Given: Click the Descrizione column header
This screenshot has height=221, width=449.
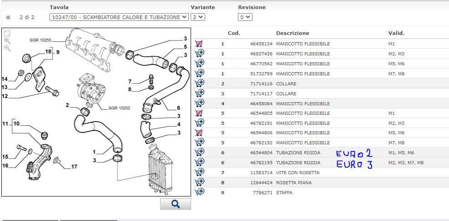Looking at the screenshot, I should click(x=292, y=33).
